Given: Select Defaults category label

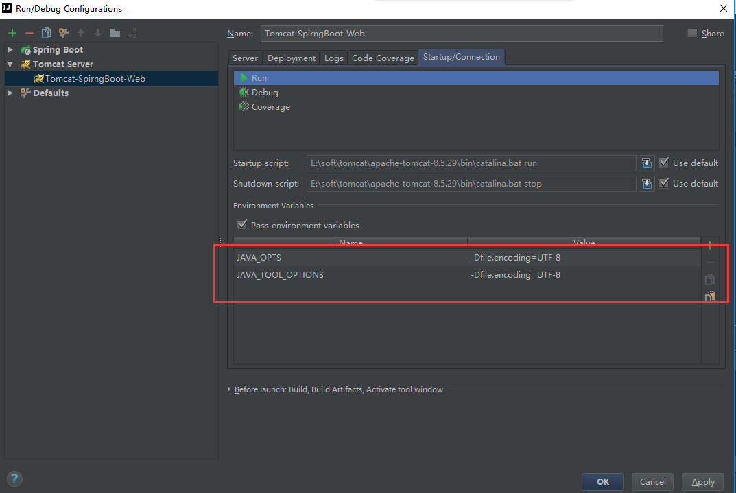Looking at the screenshot, I should click(x=51, y=93).
